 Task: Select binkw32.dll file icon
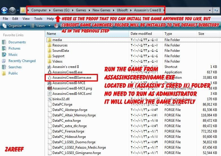[x=49, y=99]
